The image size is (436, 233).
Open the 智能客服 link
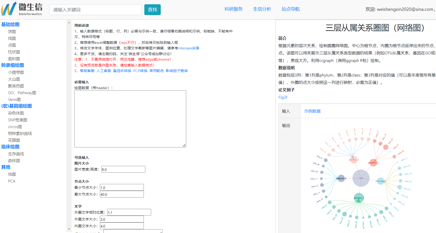(x=87, y=71)
